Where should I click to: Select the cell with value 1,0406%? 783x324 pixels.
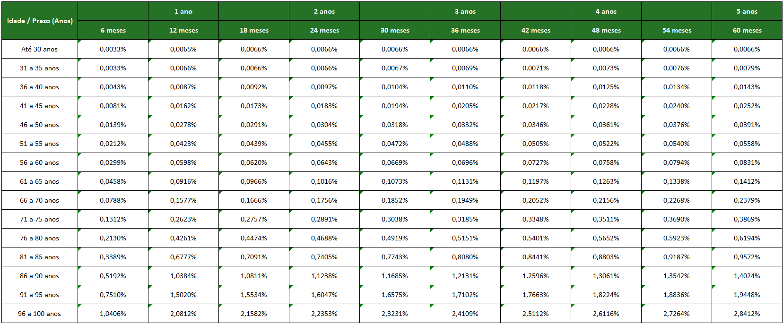tap(113, 314)
